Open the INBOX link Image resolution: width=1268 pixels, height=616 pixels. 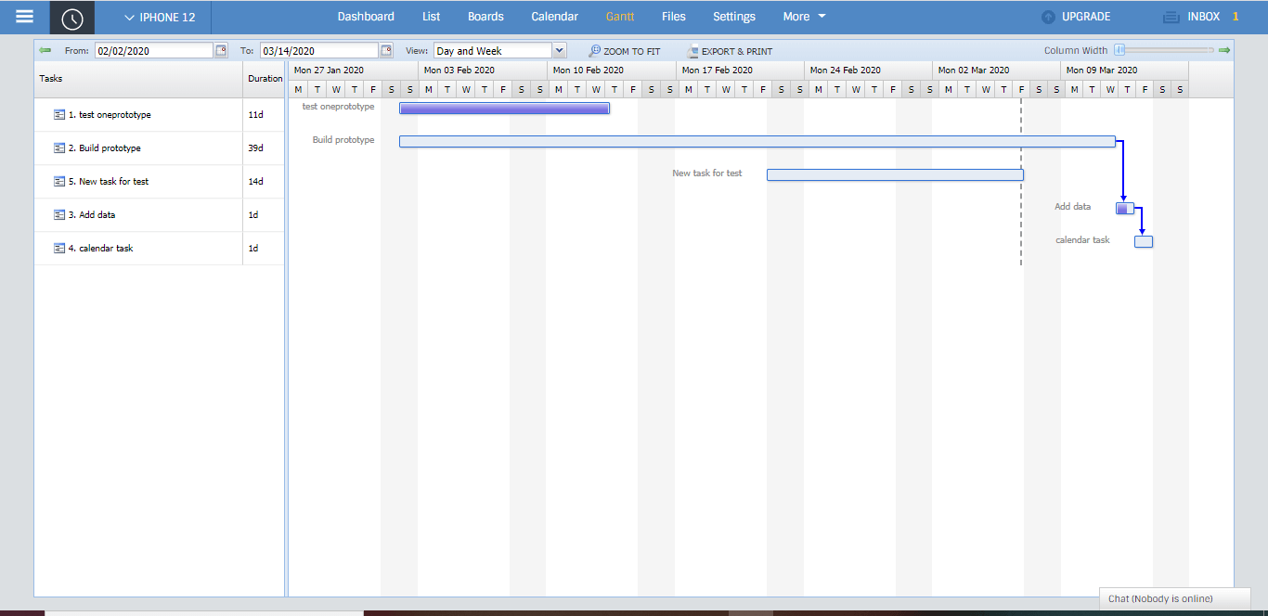(1204, 17)
